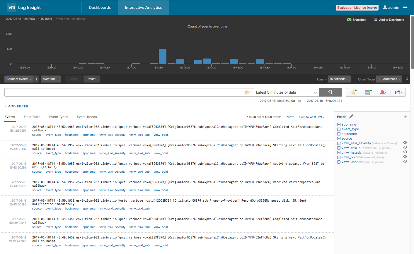Expand the appname field
This screenshot has width=414, height=254.
(x=339, y=124)
